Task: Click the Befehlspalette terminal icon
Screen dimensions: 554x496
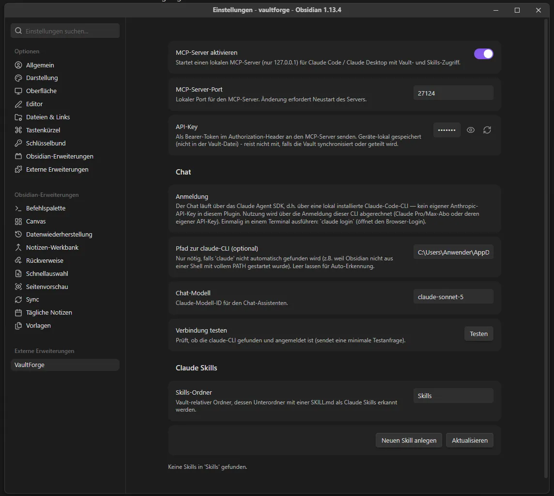Action: pyautogui.click(x=18, y=208)
